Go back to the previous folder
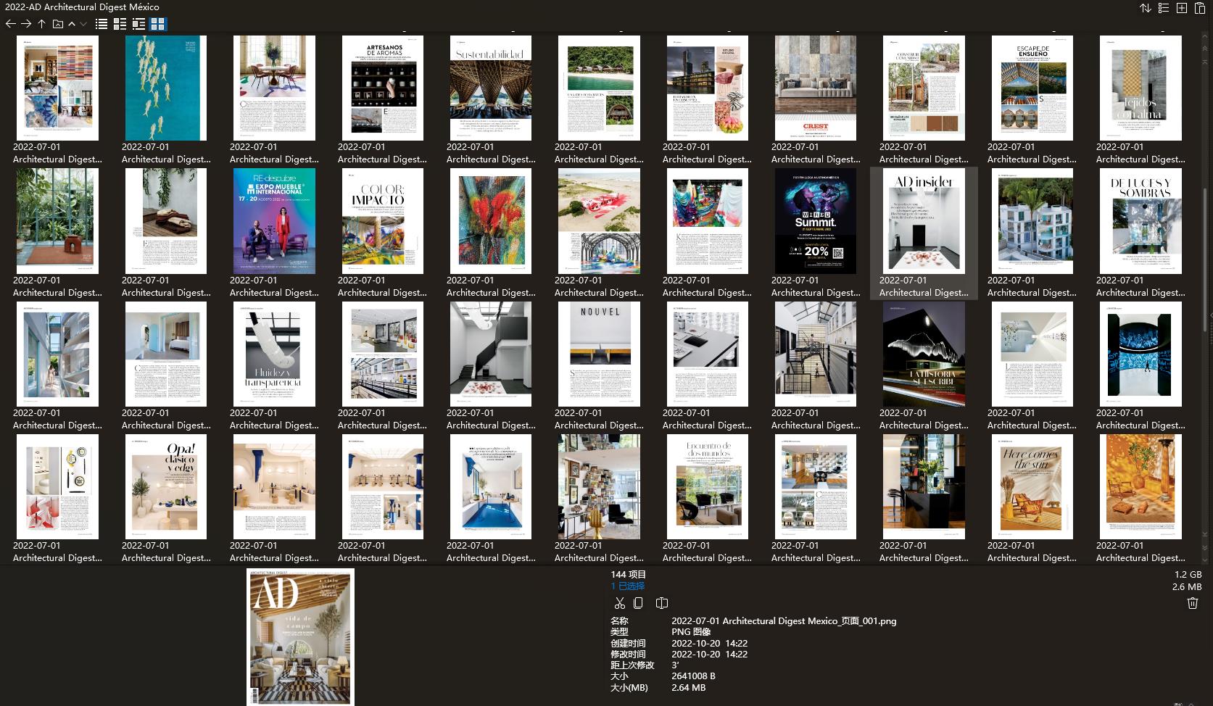 point(11,24)
